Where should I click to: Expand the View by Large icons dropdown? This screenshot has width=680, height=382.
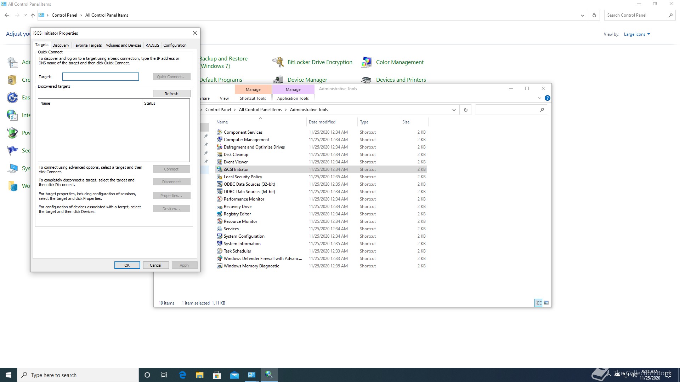pos(637,34)
